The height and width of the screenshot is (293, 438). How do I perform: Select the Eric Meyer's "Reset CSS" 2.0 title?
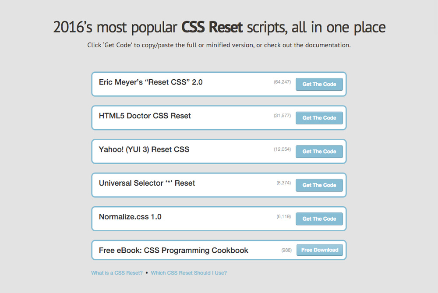pos(150,82)
